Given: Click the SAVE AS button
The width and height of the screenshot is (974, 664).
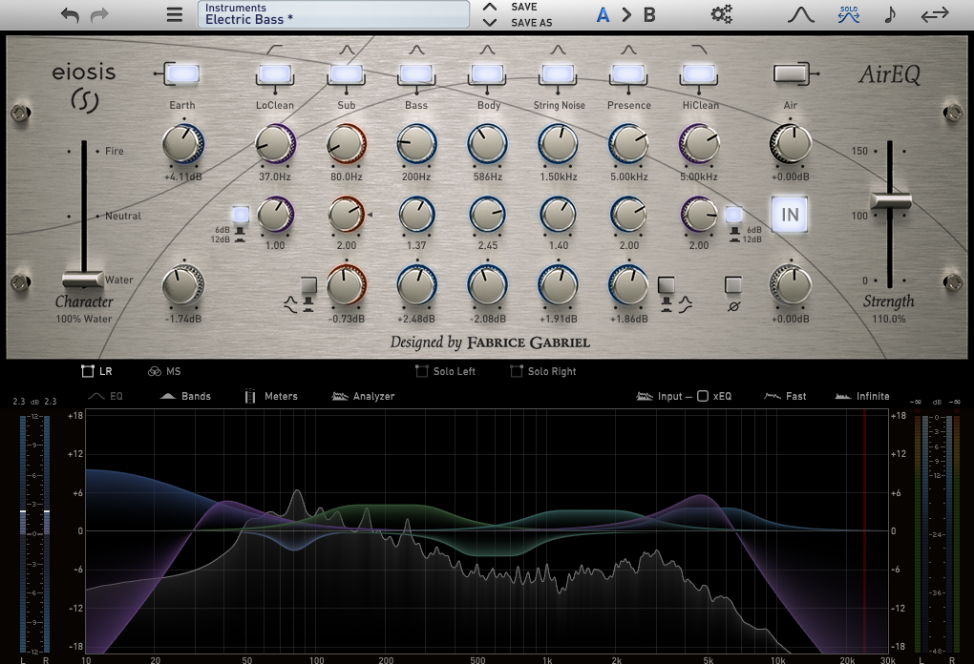Looking at the screenshot, I should pos(531,22).
